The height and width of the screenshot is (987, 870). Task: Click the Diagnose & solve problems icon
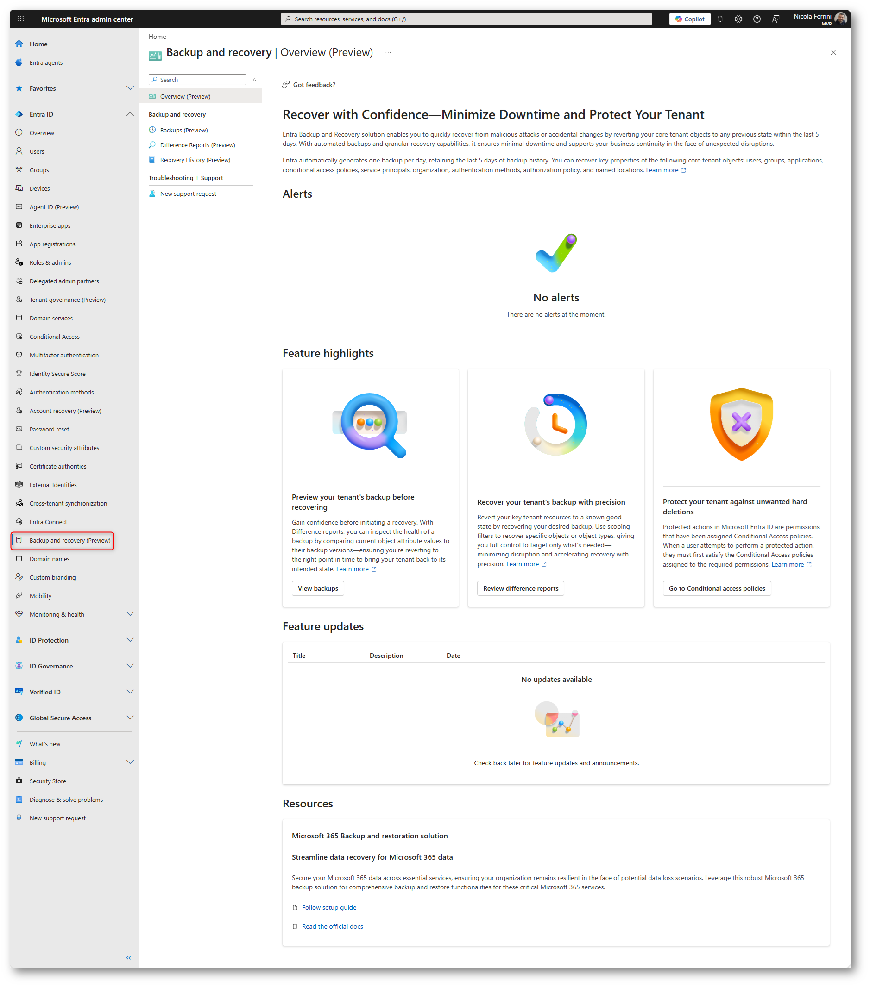[x=19, y=799]
